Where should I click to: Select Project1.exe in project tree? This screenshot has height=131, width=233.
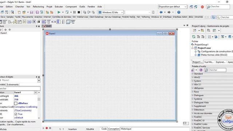pos(204,48)
